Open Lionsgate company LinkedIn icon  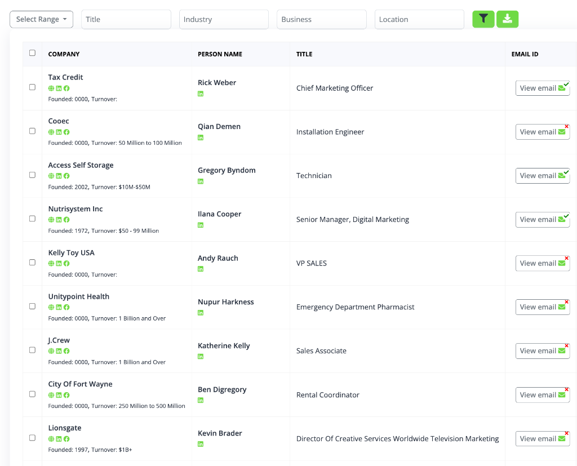tap(59, 439)
